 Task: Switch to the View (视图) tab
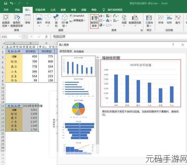click(84, 10)
